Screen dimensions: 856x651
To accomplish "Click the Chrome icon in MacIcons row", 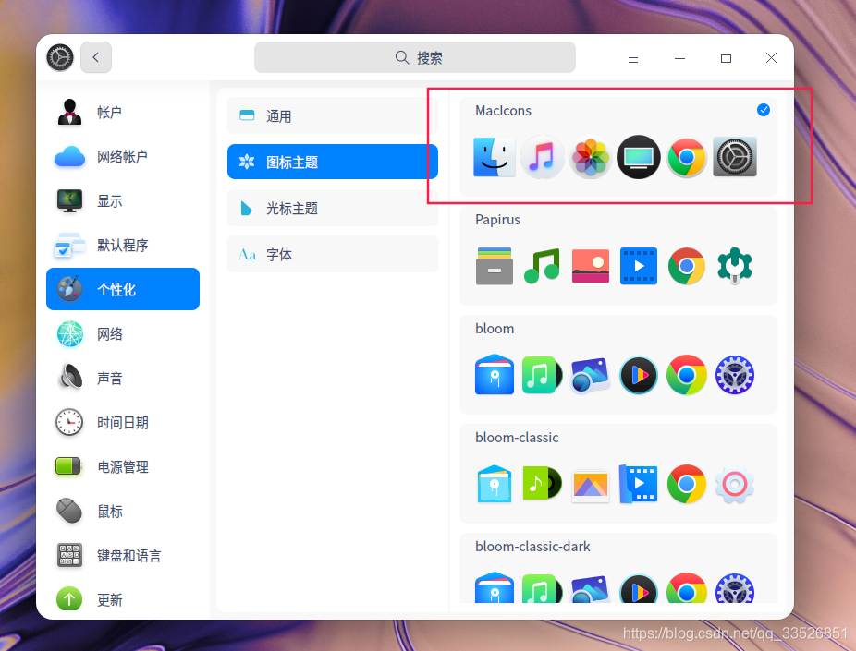I will pos(686,157).
